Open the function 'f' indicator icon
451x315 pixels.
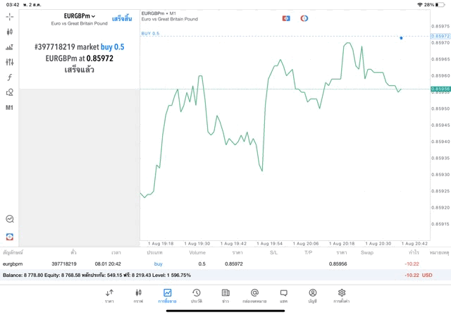point(9,78)
